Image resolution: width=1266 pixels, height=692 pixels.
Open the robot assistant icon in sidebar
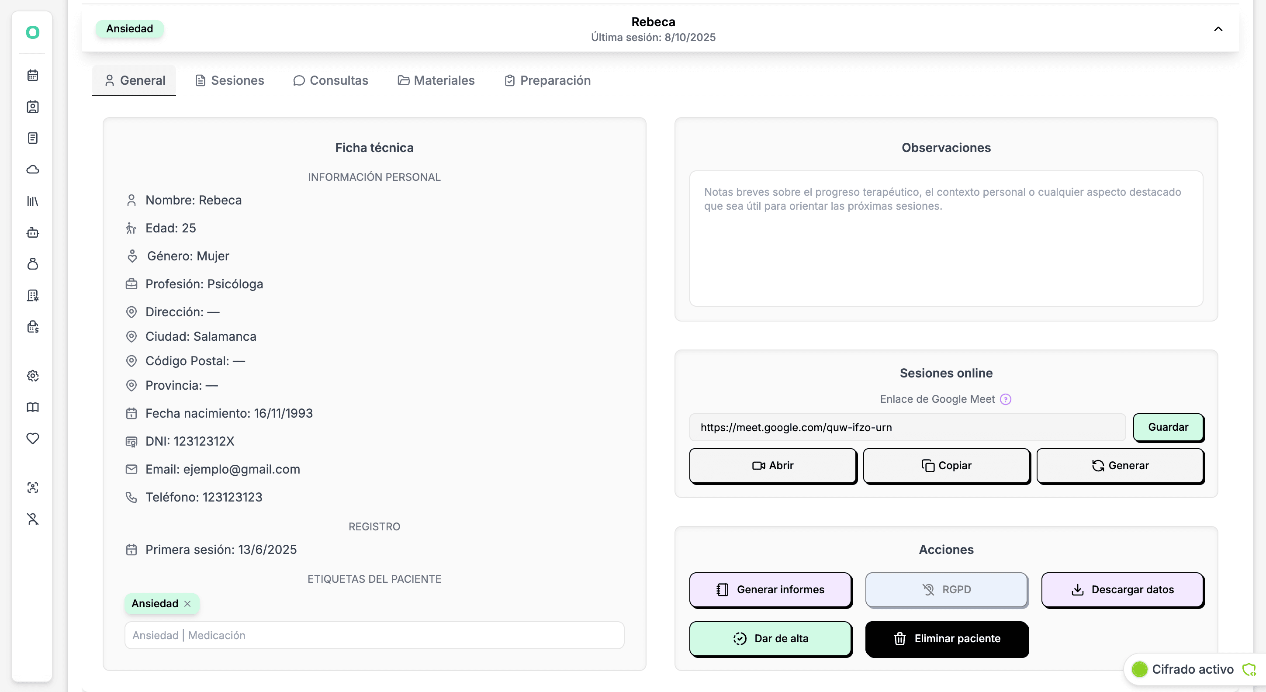coord(32,232)
